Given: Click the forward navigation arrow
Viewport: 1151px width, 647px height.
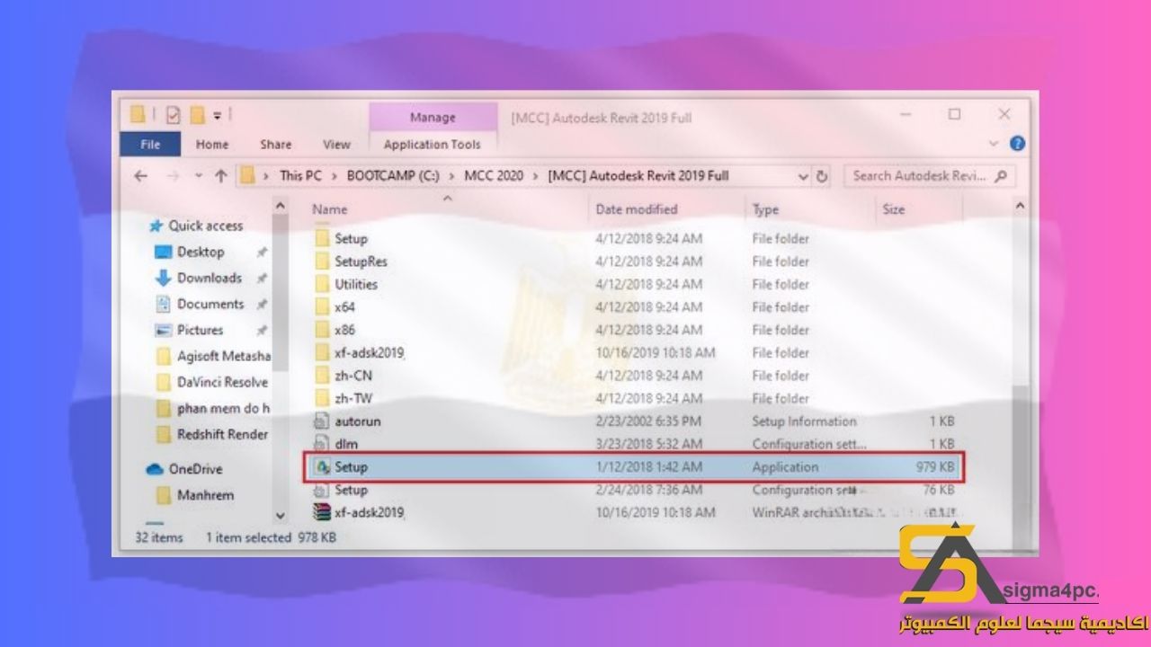Looking at the screenshot, I should 172,176.
